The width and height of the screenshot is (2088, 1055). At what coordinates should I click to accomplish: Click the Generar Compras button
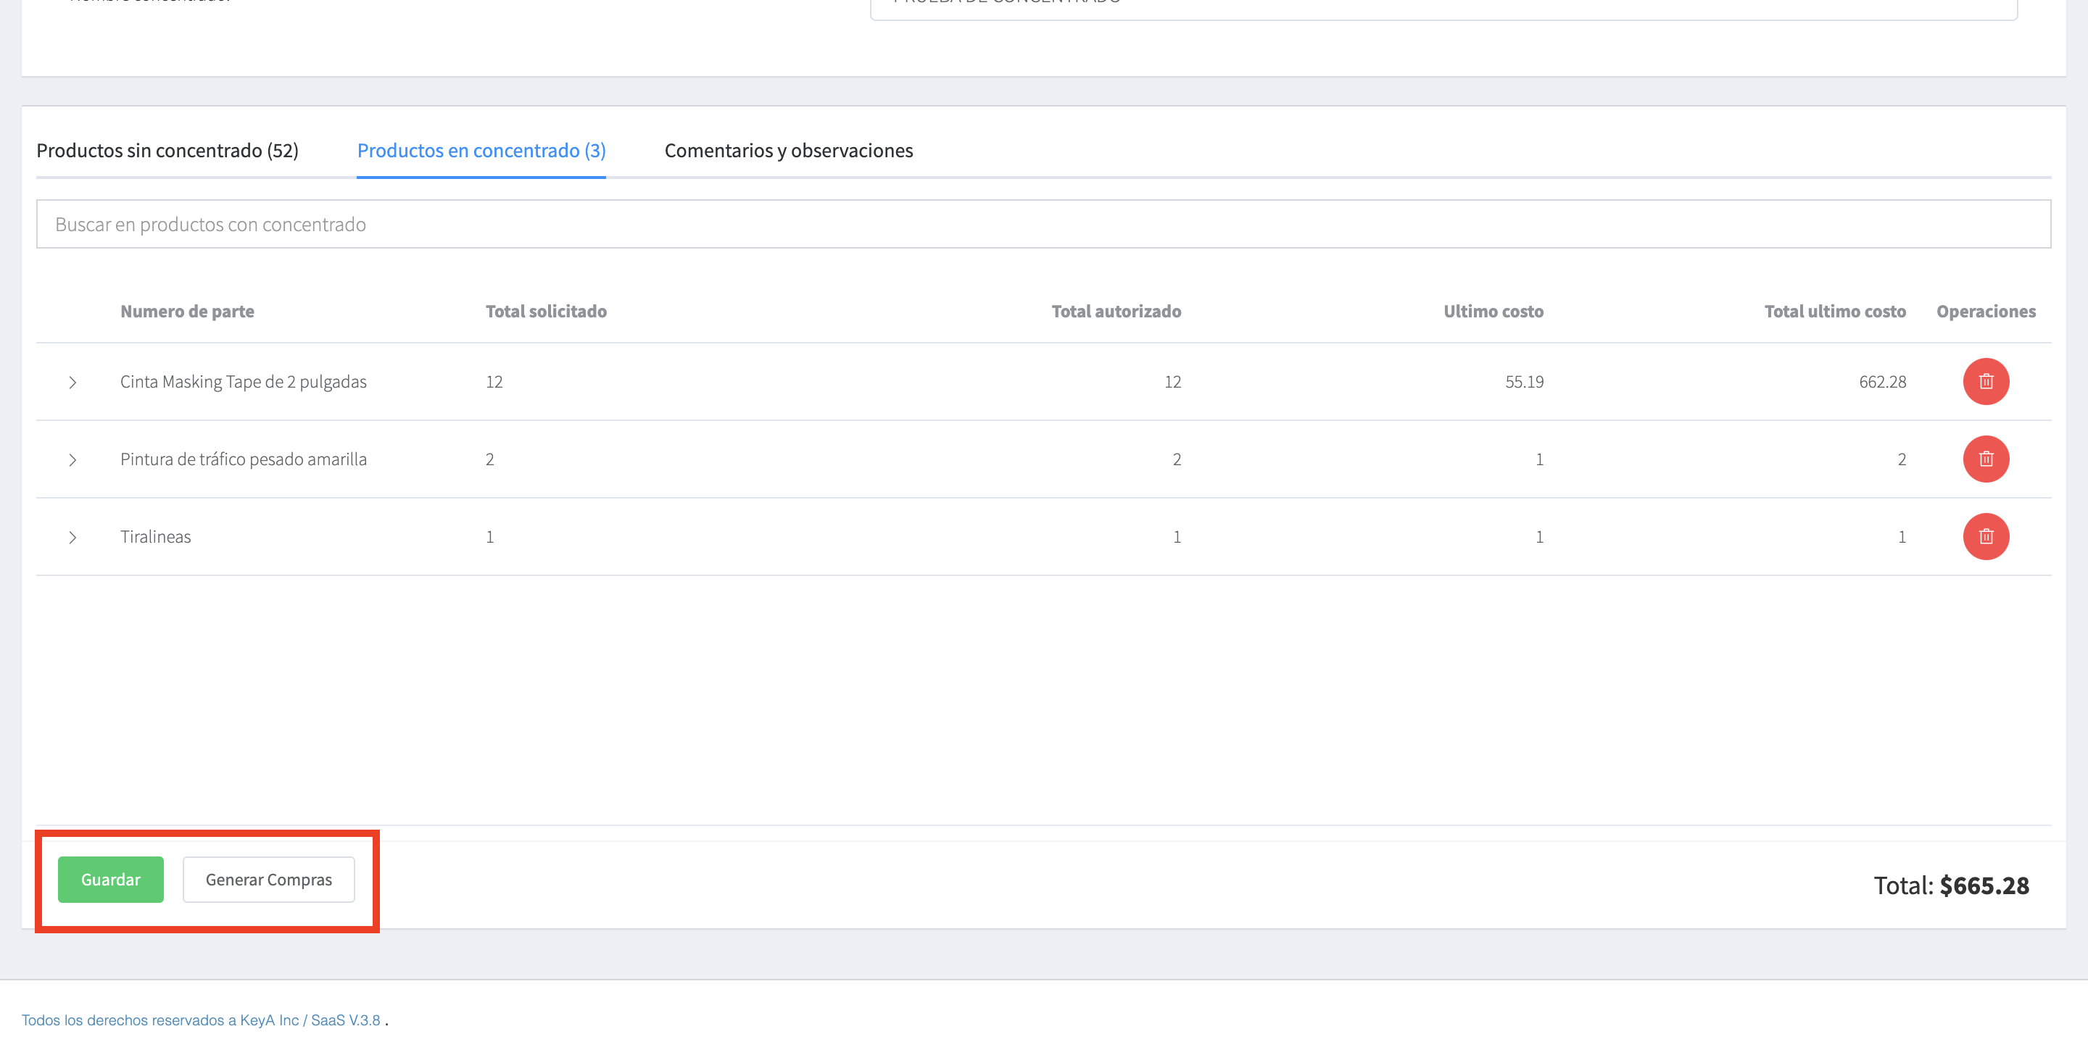[268, 879]
